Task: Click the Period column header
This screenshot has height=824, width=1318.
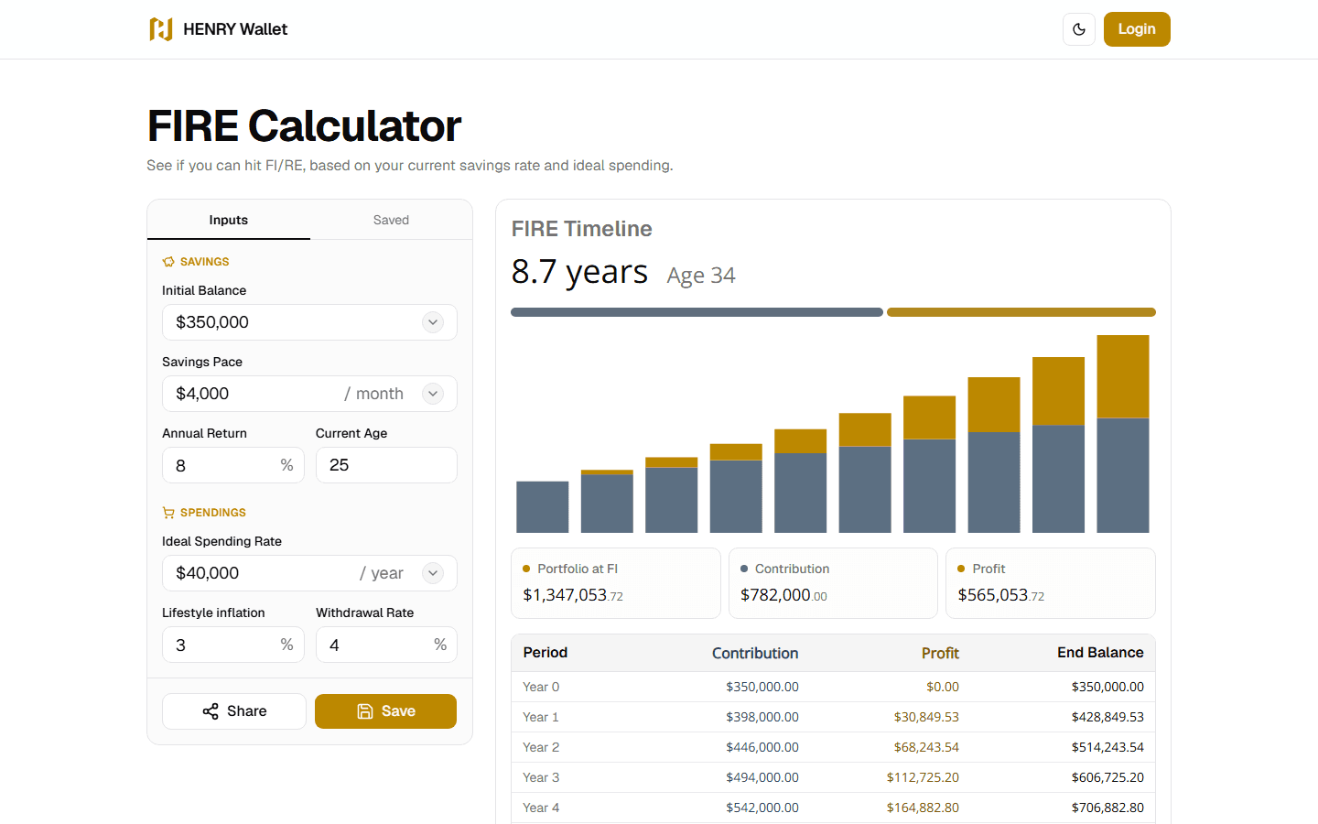Action: point(546,653)
